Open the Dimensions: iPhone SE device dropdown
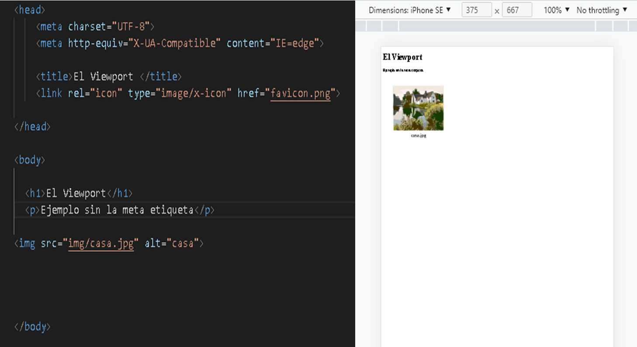The width and height of the screenshot is (637, 347). tap(409, 10)
